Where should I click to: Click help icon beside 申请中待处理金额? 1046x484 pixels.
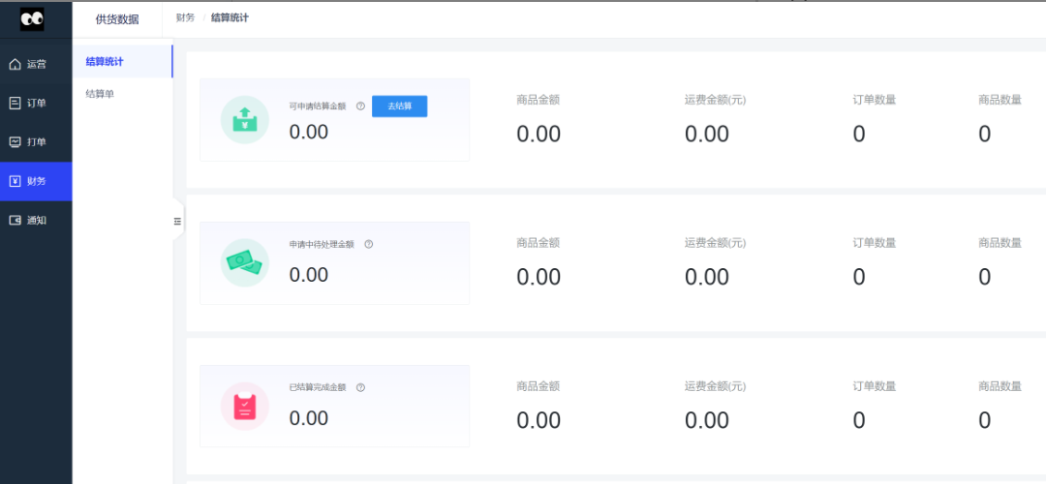[x=368, y=244]
